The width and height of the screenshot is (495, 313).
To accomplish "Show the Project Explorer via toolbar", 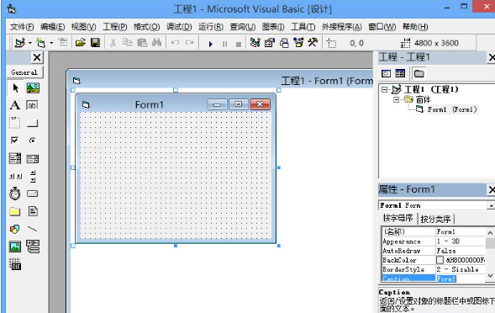I will point(255,42).
